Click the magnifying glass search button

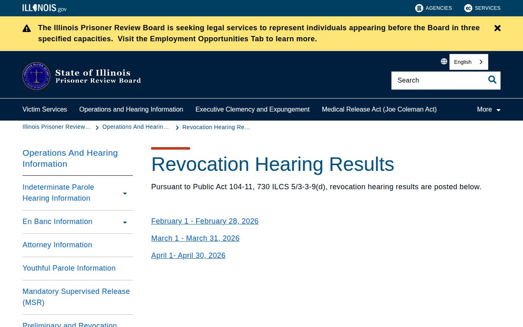click(x=492, y=80)
